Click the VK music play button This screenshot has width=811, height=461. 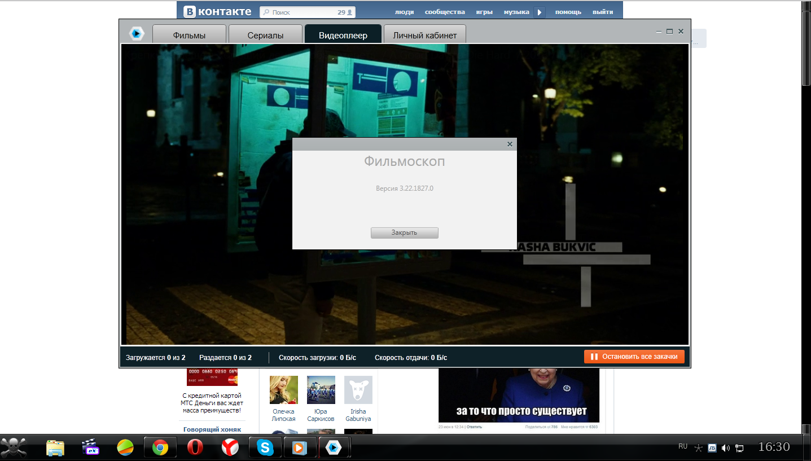coord(540,12)
